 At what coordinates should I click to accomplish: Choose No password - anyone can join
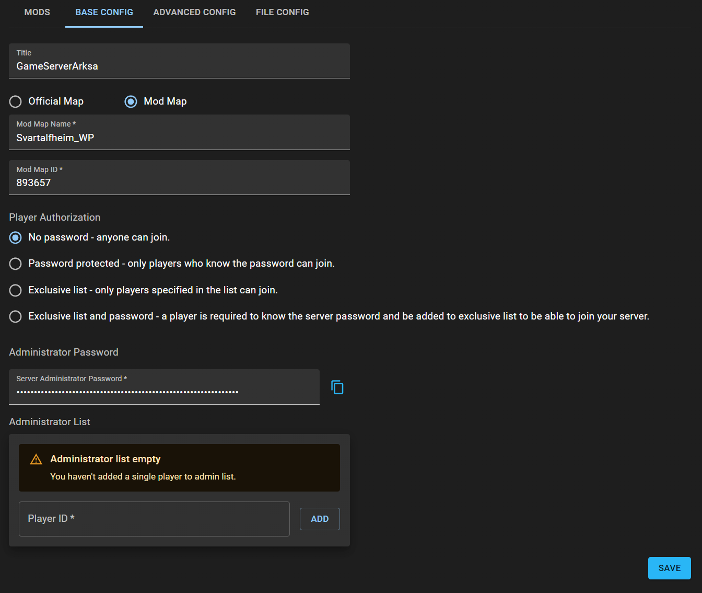(16, 237)
